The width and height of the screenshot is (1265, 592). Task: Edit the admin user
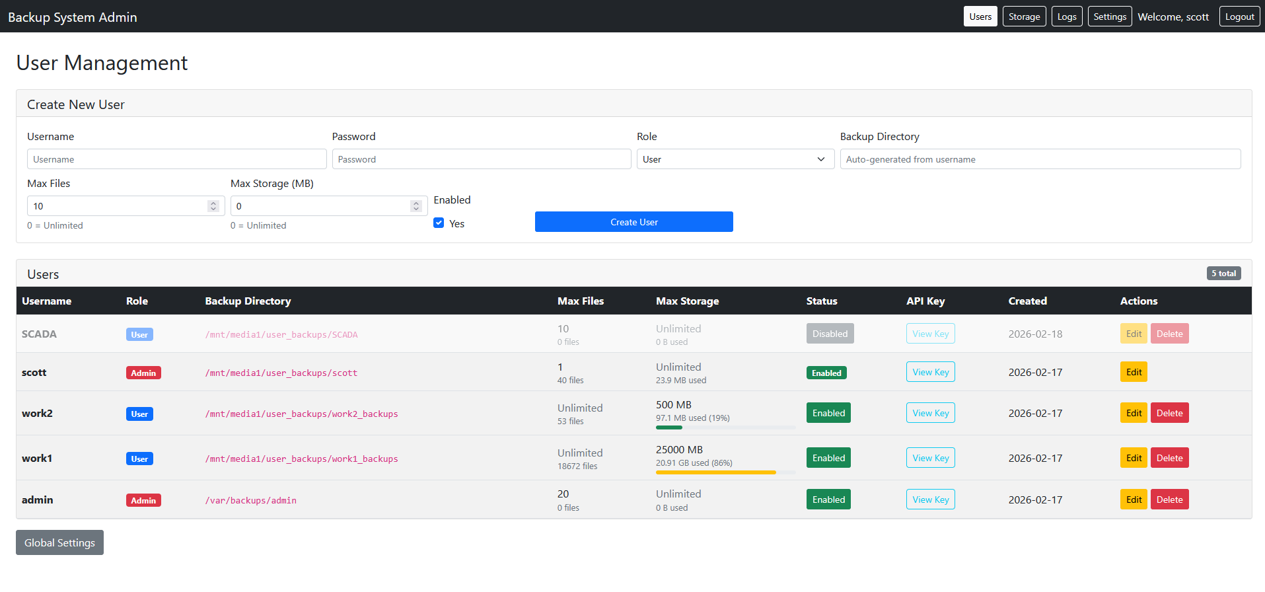tap(1134, 499)
